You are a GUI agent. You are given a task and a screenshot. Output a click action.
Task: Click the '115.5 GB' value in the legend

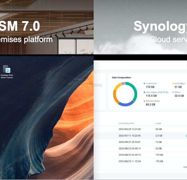coord(151,96)
